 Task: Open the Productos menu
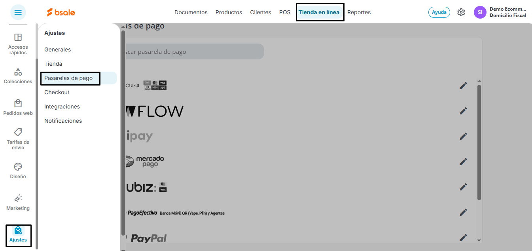229,12
